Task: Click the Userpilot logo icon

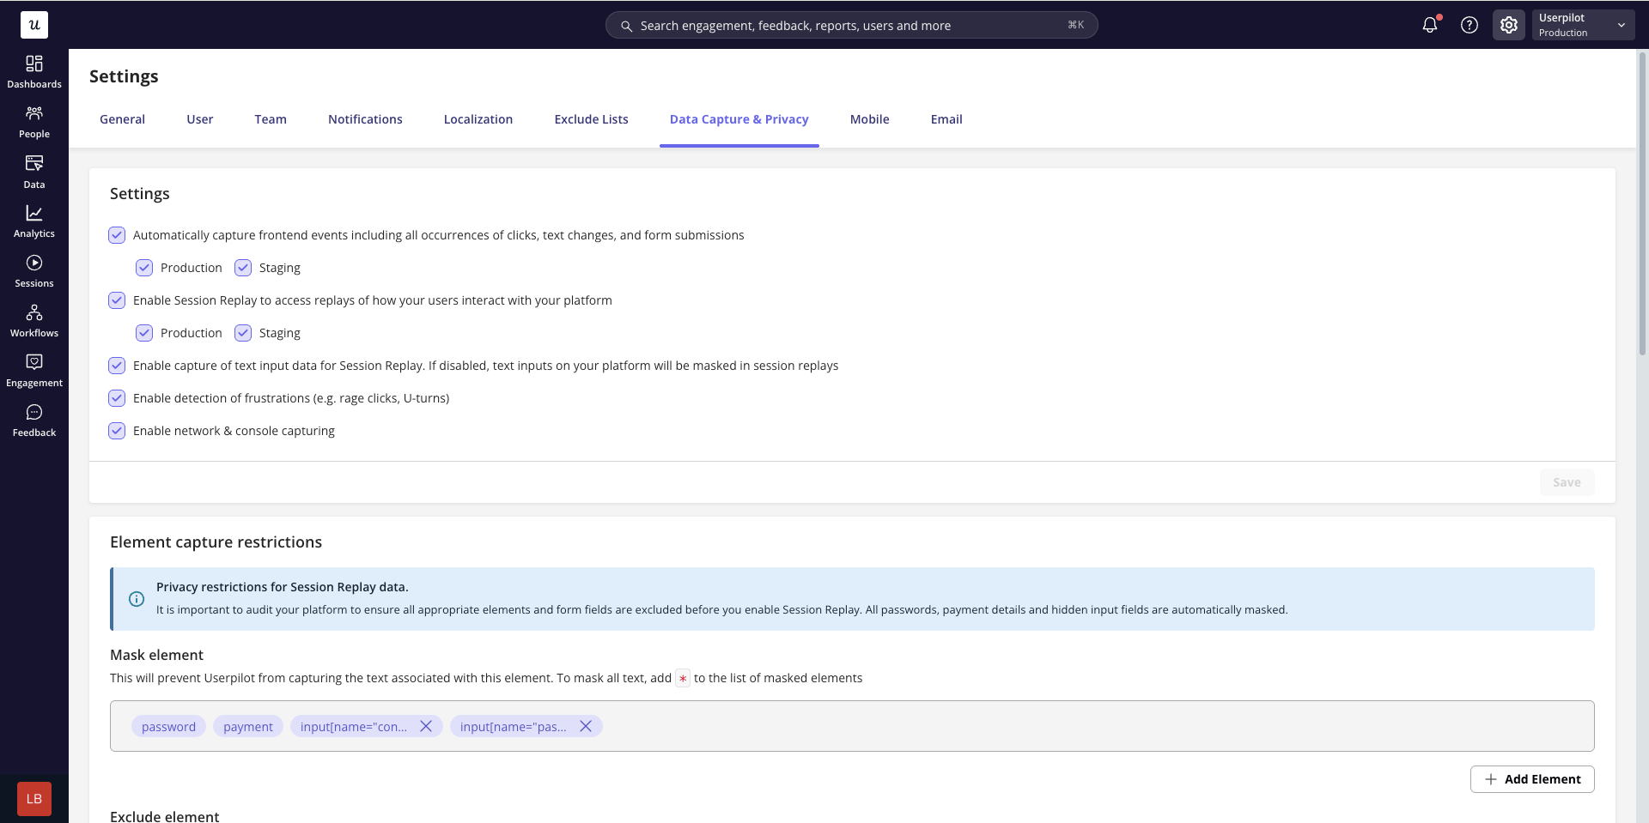Action: (x=34, y=25)
